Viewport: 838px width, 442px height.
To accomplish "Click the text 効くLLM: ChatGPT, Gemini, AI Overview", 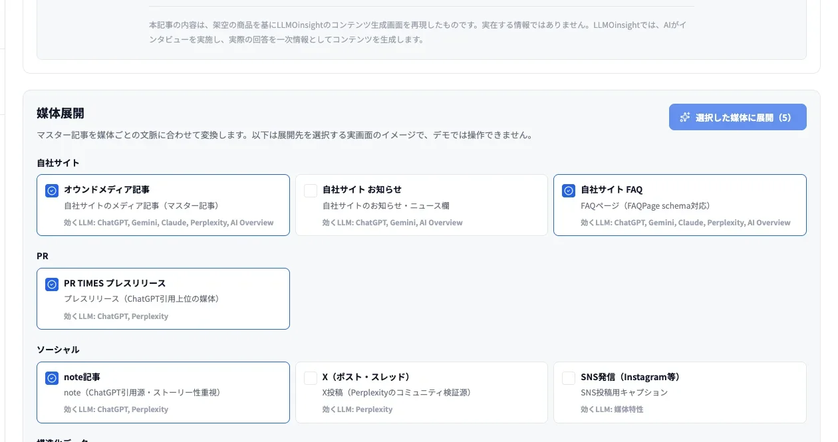I will click(392, 223).
